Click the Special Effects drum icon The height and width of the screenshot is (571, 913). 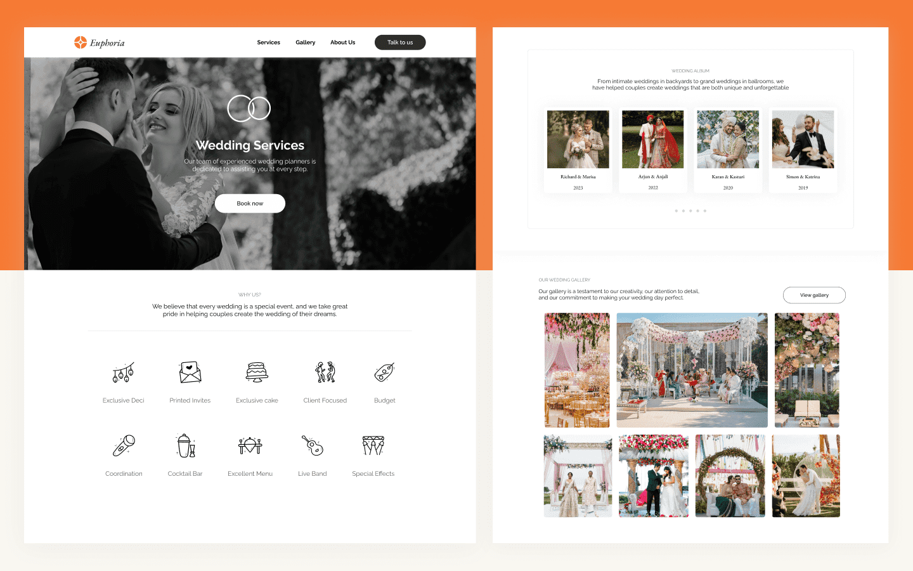pyautogui.click(x=373, y=445)
